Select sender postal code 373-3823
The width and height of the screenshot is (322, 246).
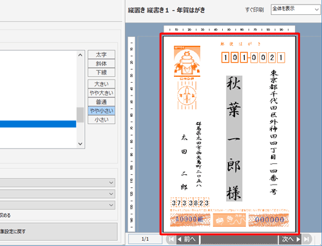[x=190, y=203]
